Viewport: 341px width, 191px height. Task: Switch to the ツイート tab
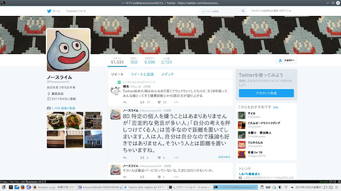click(117, 74)
